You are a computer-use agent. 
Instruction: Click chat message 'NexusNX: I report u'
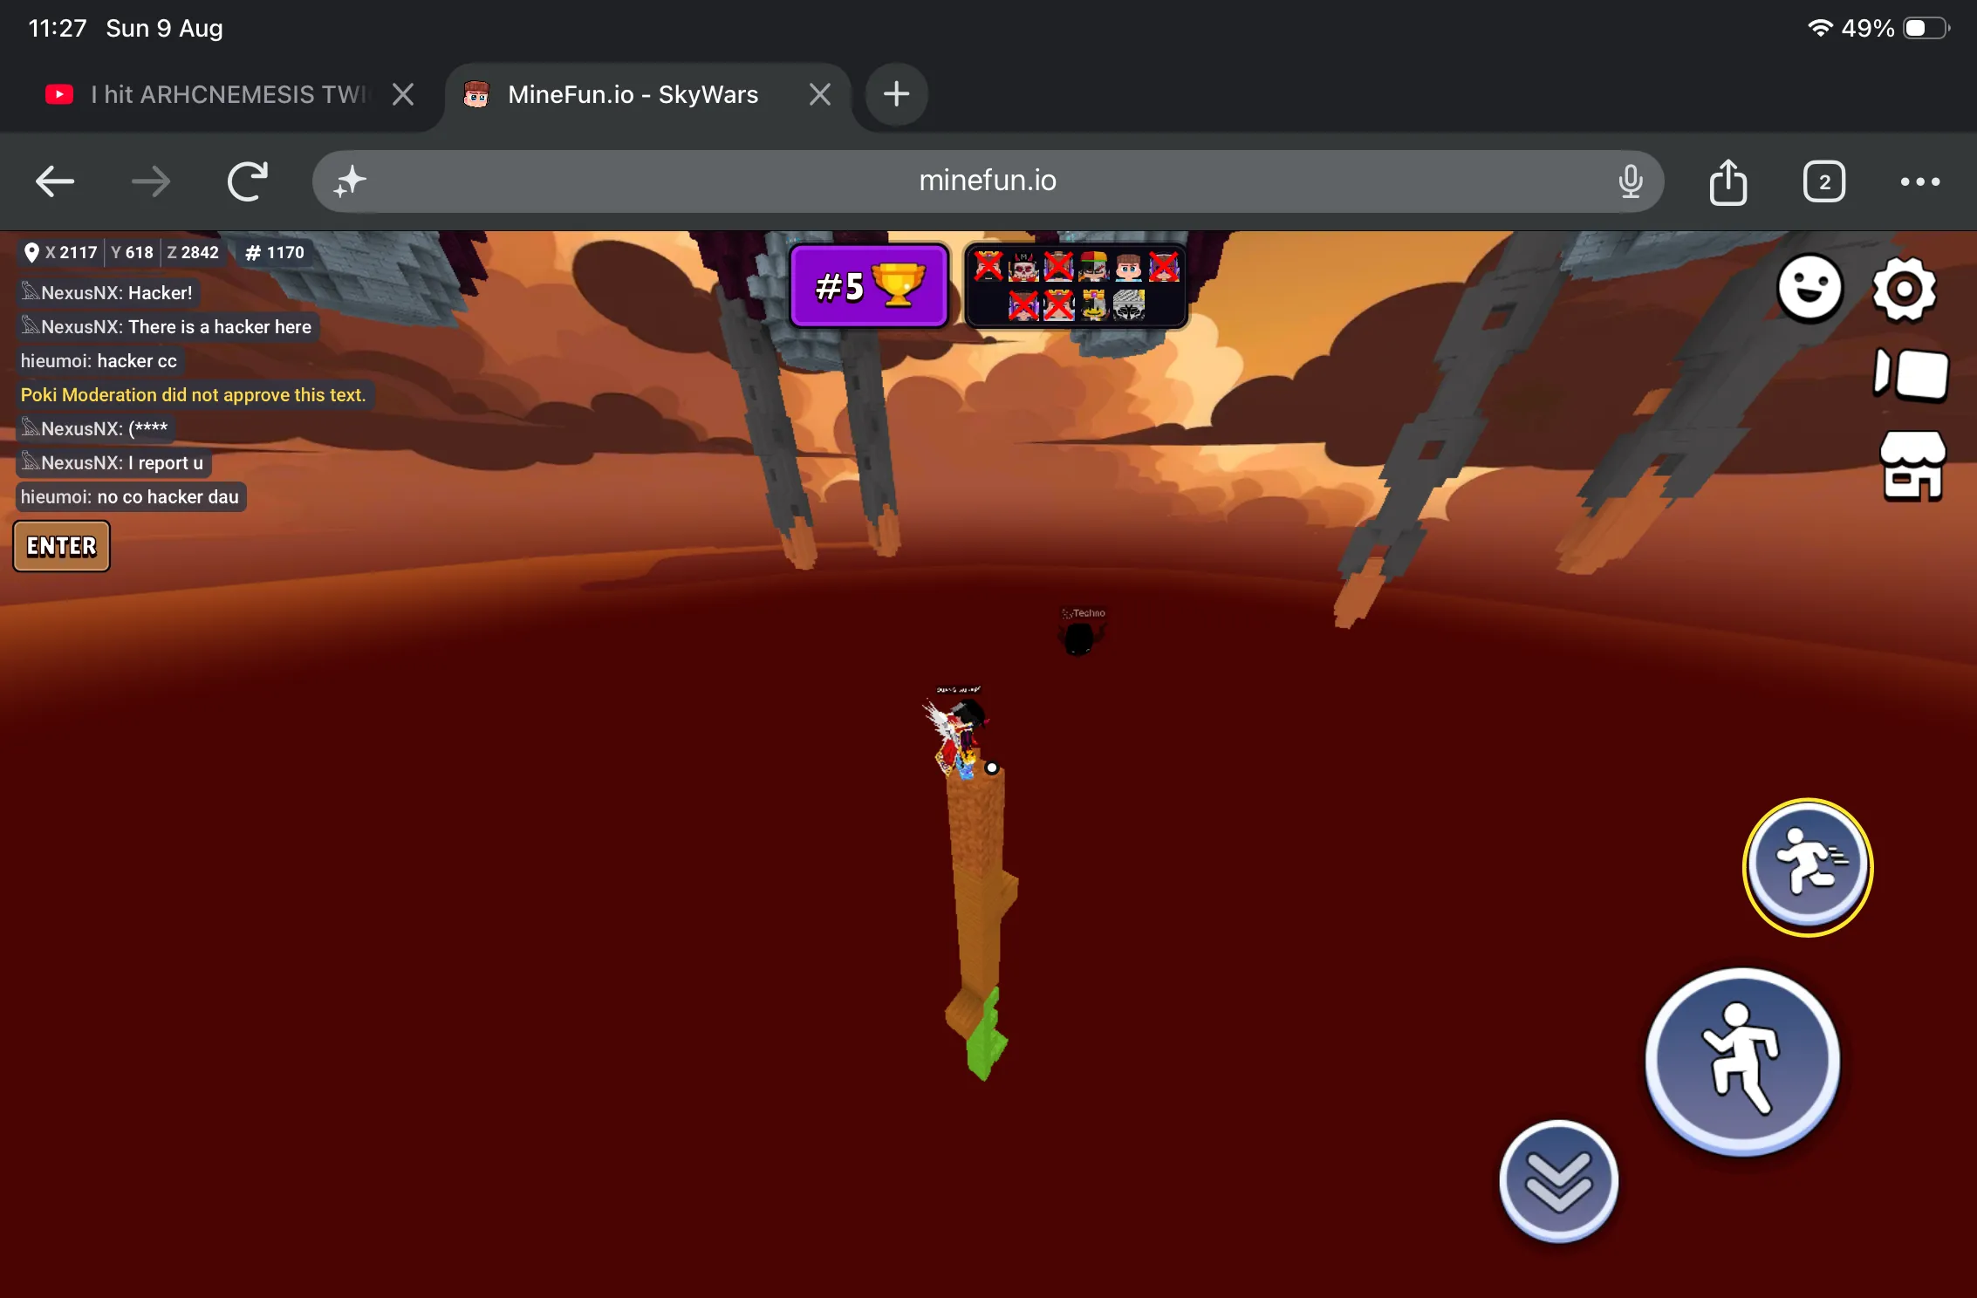click(113, 462)
